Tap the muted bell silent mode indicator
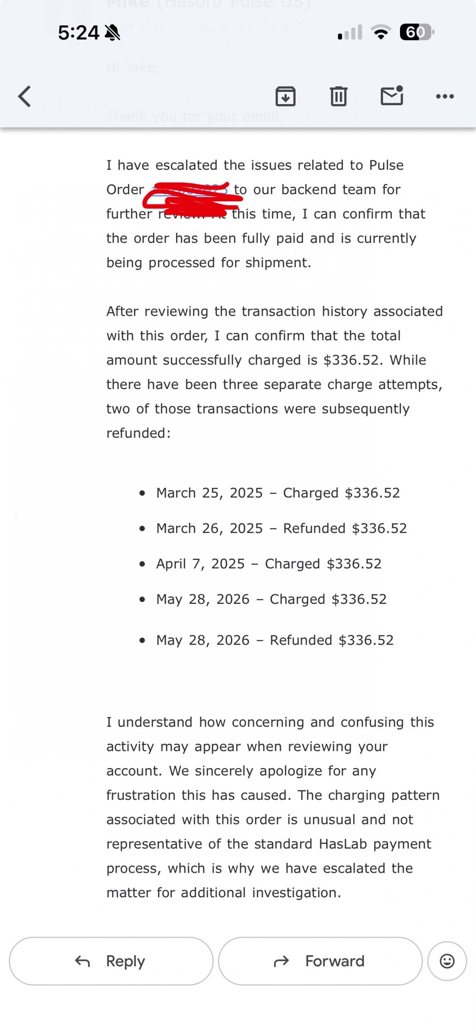 point(112,32)
